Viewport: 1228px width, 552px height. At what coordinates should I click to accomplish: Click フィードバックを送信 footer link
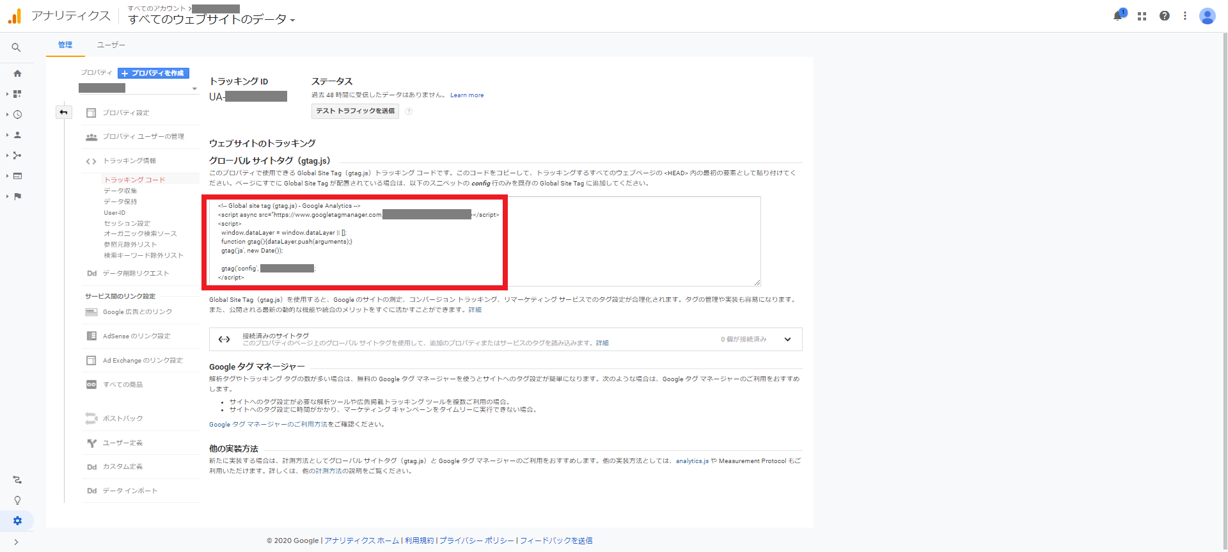coord(556,540)
